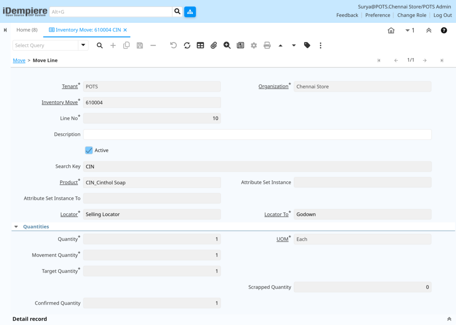Click the Product field label link

point(69,182)
